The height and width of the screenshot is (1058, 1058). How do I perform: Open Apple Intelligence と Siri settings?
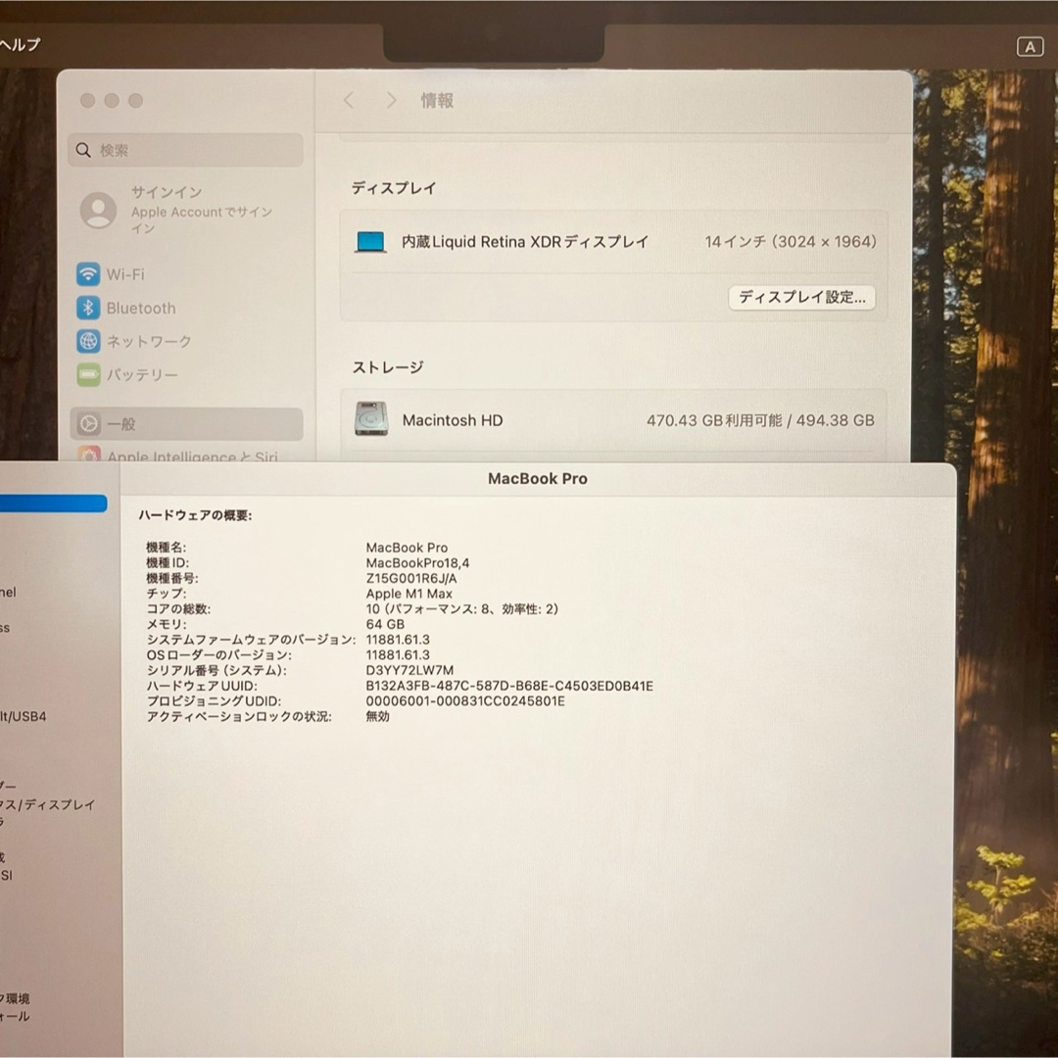point(186,456)
